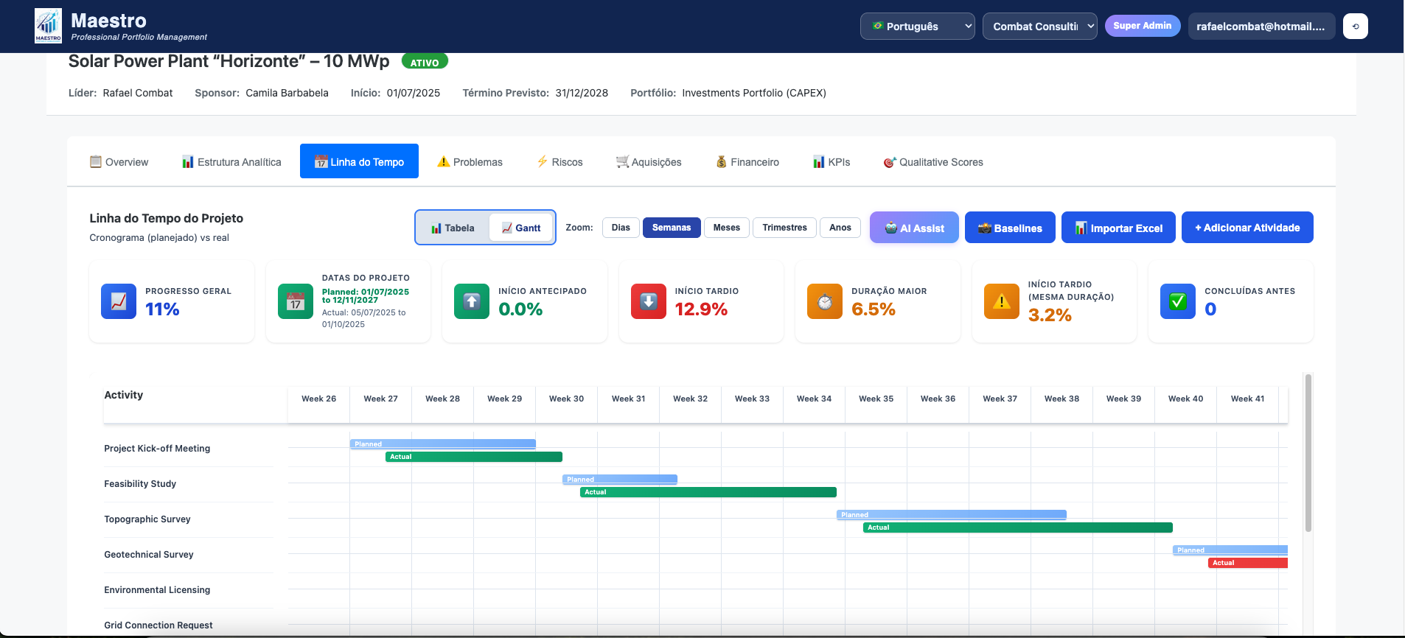This screenshot has height=638, width=1405.
Task: Click the orange warning triangle icon
Action: (x=1002, y=301)
